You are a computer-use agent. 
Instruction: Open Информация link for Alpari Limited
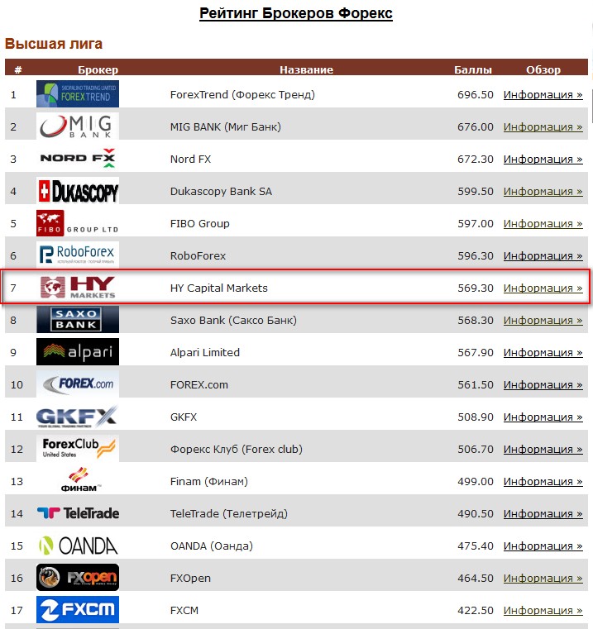tap(543, 353)
